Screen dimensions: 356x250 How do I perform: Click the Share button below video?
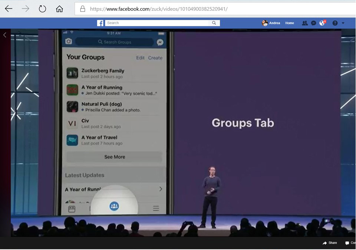[330, 243]
